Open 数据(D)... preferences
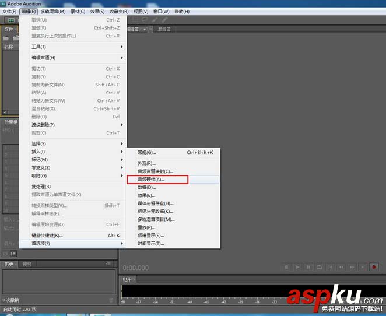386x316 pixels. pos(173,188)
